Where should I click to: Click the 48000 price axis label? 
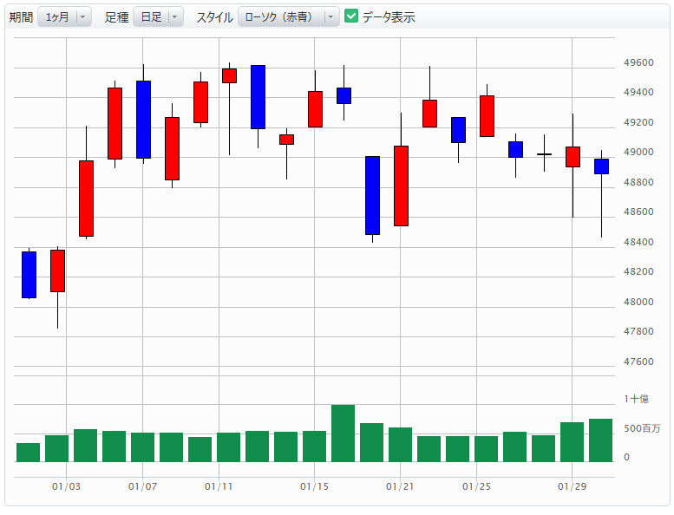pos(638,302)
